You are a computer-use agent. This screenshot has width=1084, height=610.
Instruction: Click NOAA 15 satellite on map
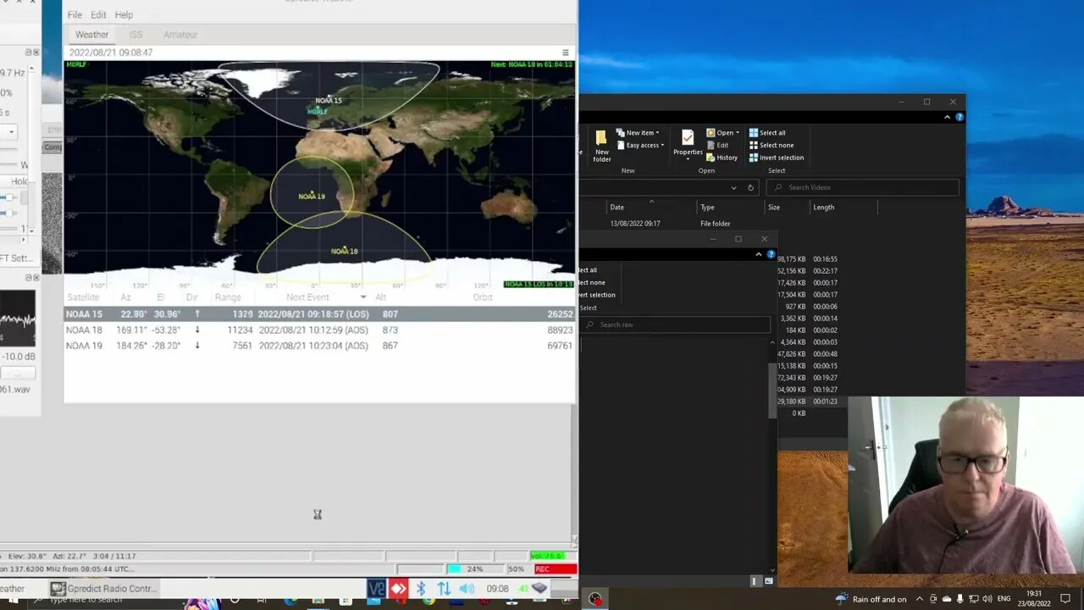pyautogui.click(x=329, y=100)
